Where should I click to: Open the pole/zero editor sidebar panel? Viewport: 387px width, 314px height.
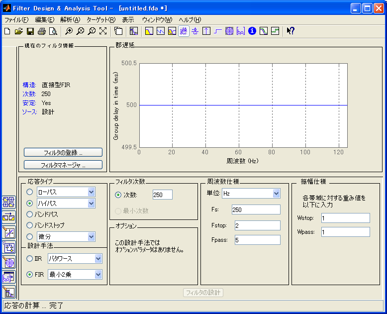(9, 262)
